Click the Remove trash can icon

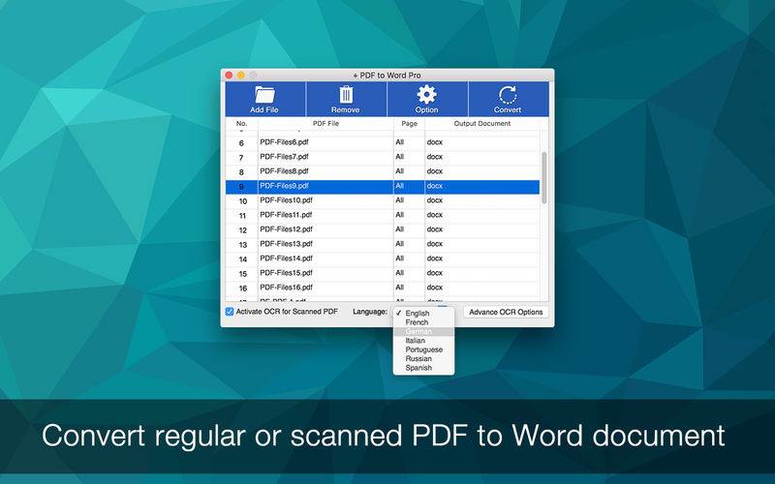346,95
